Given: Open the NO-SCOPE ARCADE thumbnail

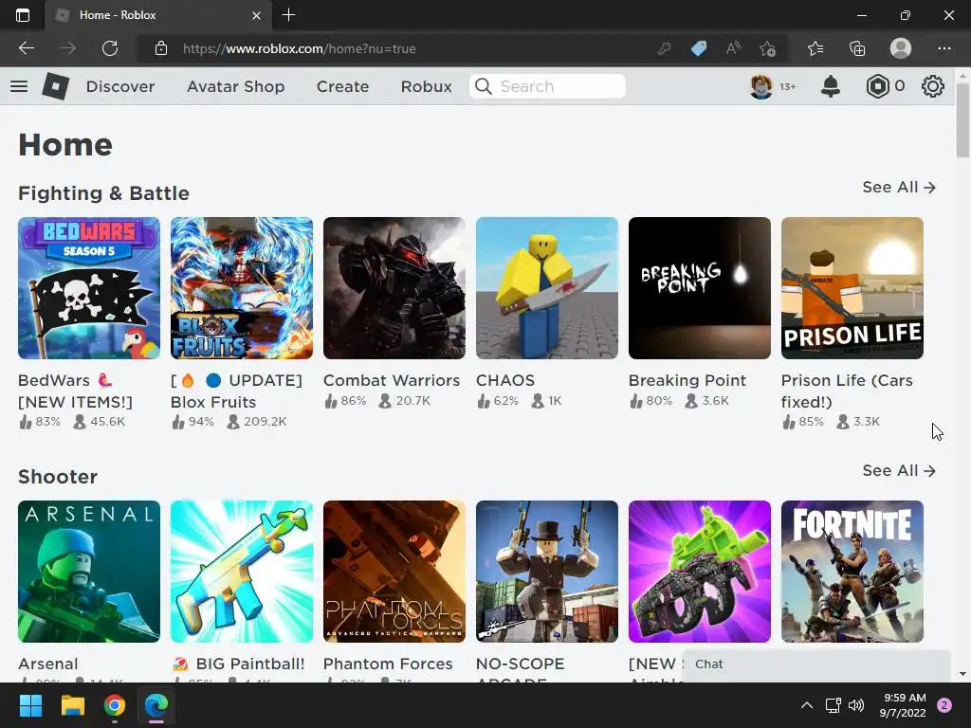Looking at the screenshot, I should [x=547, y=572].
